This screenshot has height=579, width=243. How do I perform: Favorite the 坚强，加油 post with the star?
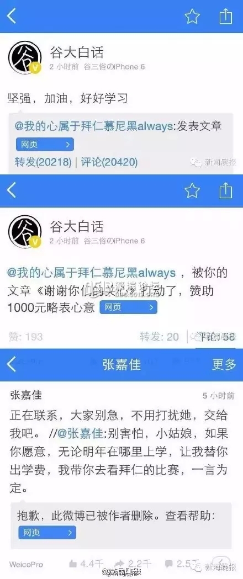[192, 16]
